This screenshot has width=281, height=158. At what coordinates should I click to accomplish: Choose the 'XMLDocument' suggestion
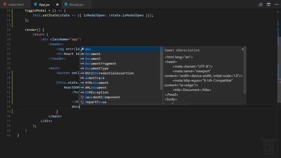coord(120,88)
